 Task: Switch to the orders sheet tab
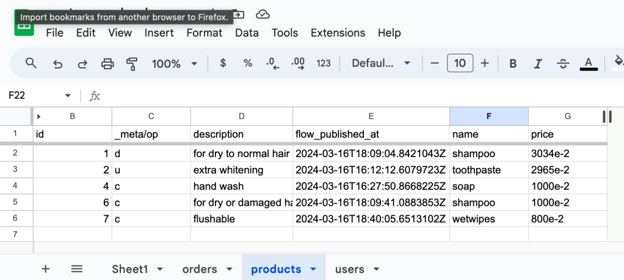pos(200,269)
